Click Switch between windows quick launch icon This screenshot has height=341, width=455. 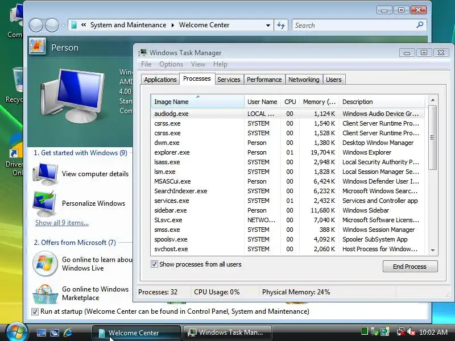pos(54,332)
